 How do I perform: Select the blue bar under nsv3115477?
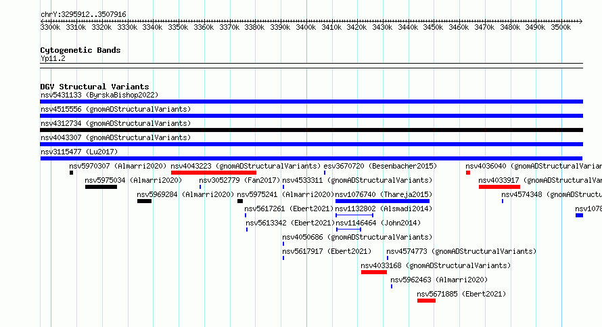tap(311, 158)
